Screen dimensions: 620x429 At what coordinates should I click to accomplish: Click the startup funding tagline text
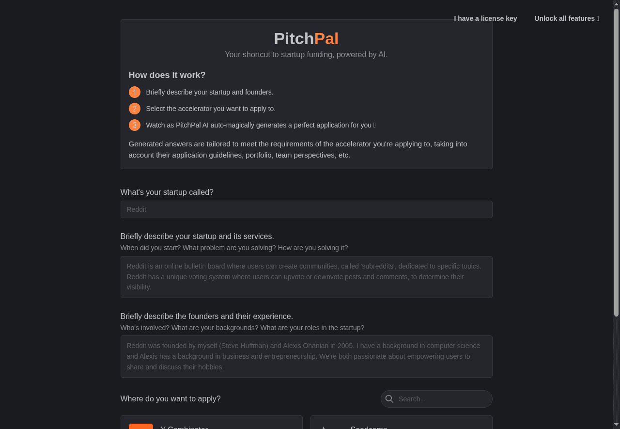click(x=306, y=54)
